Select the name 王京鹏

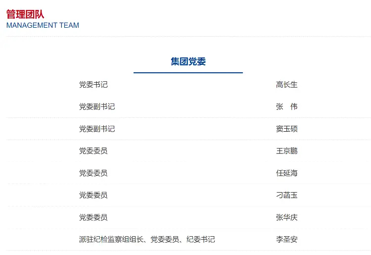pyautogui.click(x=287, y=151)
